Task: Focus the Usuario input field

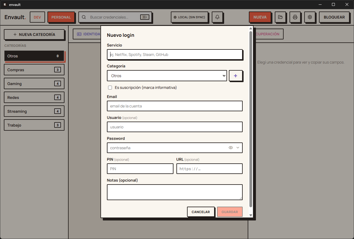Action: [175, 127]
